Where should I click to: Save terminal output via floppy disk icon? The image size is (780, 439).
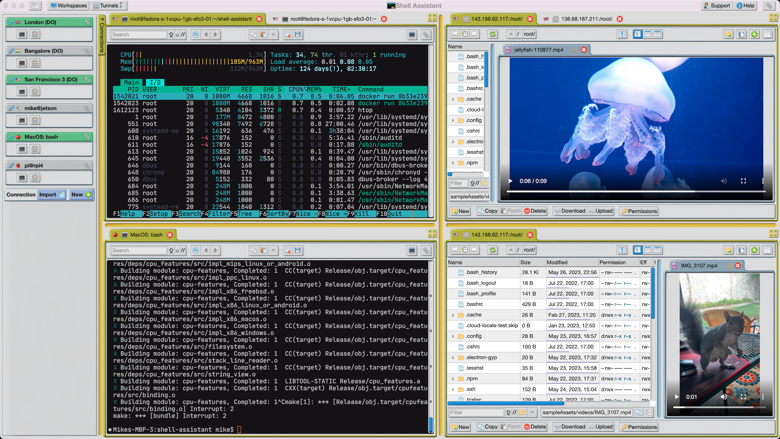[299, 35]
